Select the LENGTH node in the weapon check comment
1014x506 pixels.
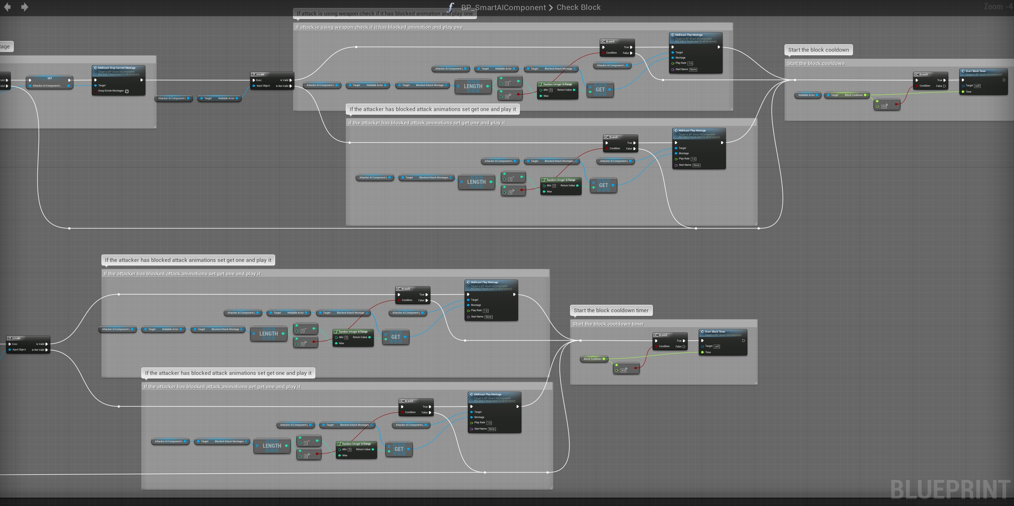coord(473,87)
